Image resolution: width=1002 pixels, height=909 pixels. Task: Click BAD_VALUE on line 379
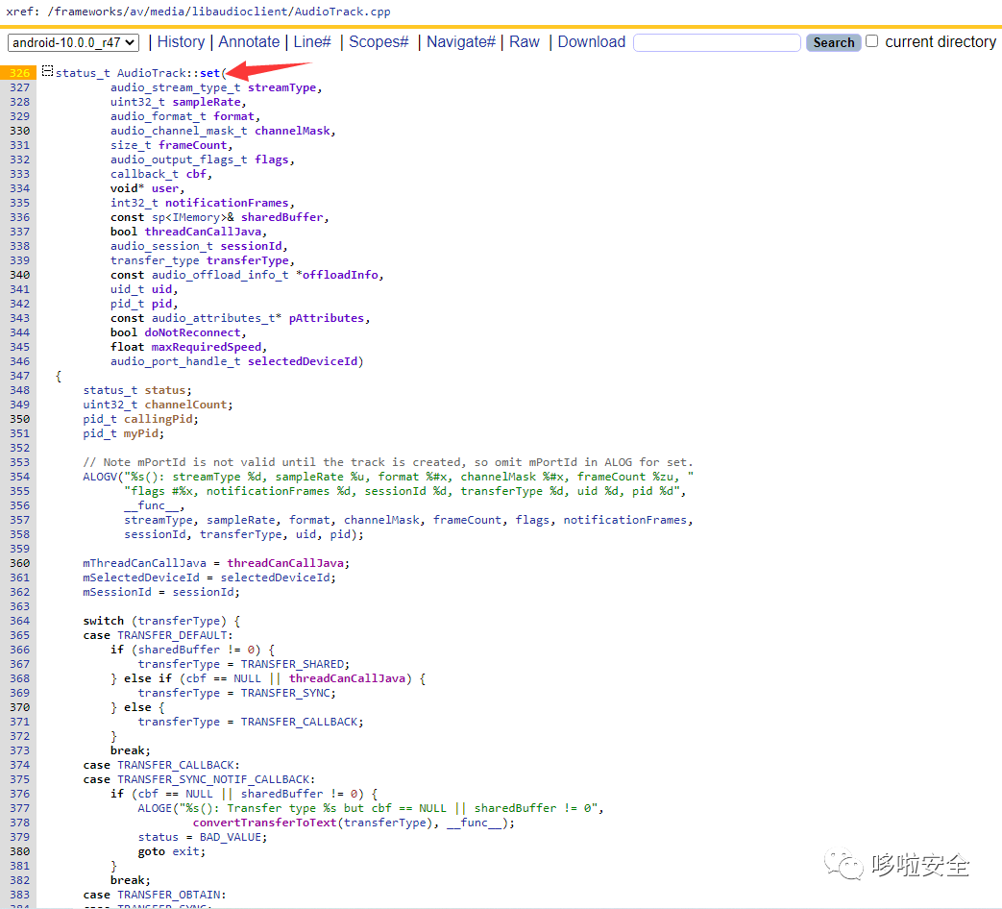tap(230, 837)
